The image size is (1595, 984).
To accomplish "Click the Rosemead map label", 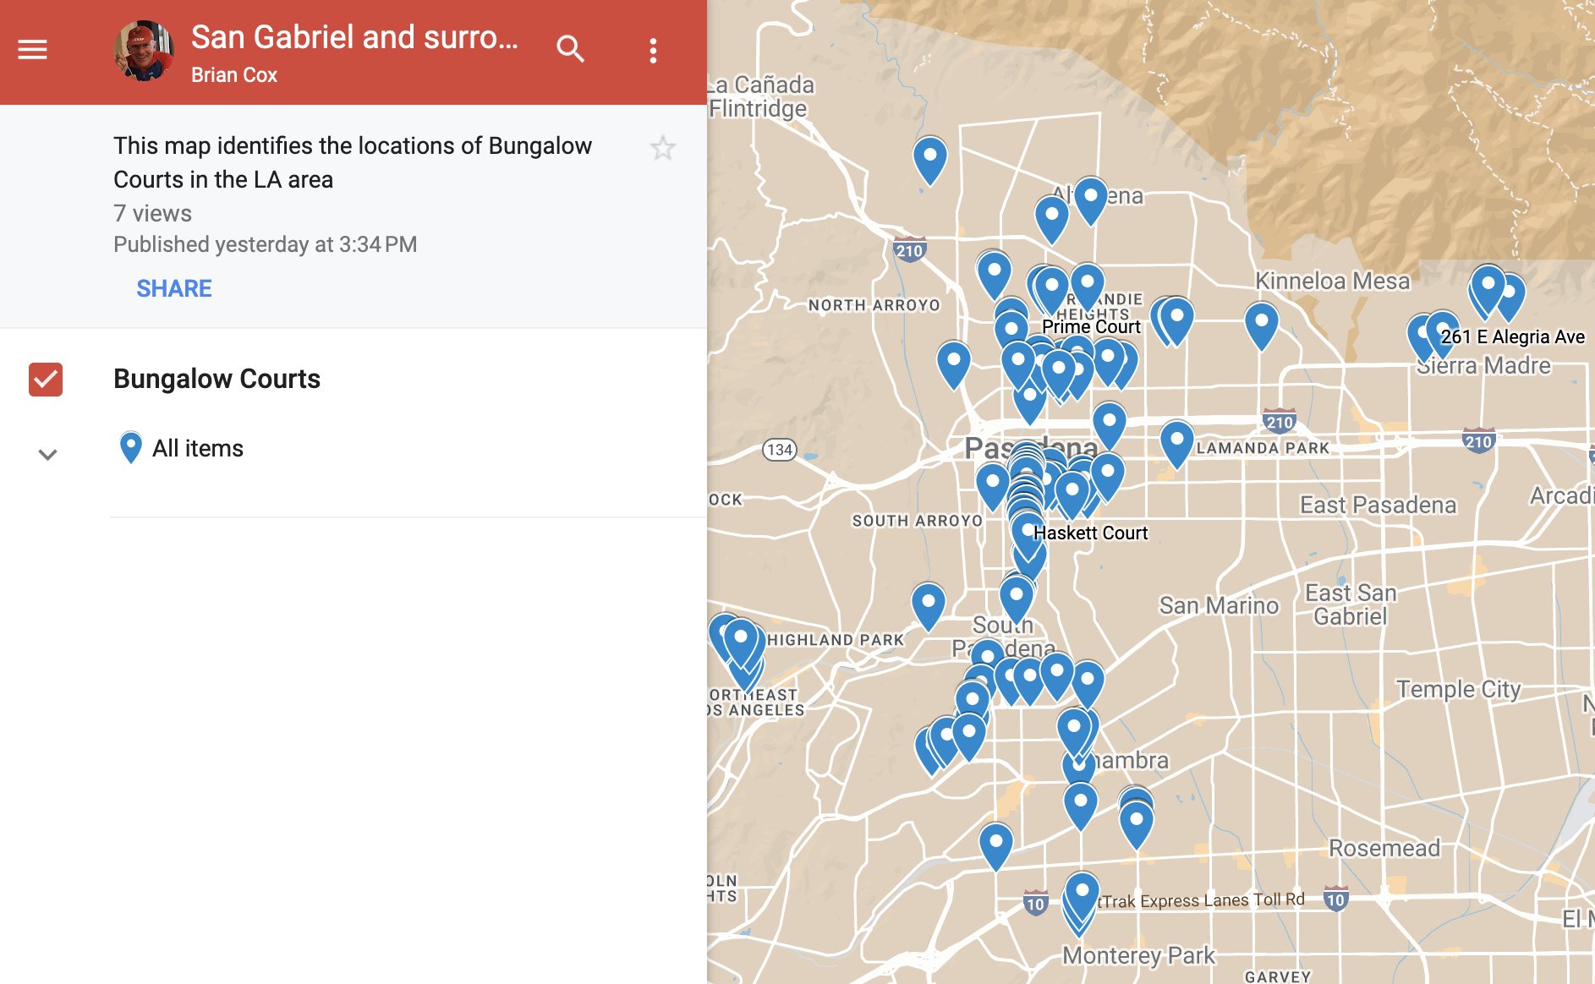I will click(x=1384, y=848).
